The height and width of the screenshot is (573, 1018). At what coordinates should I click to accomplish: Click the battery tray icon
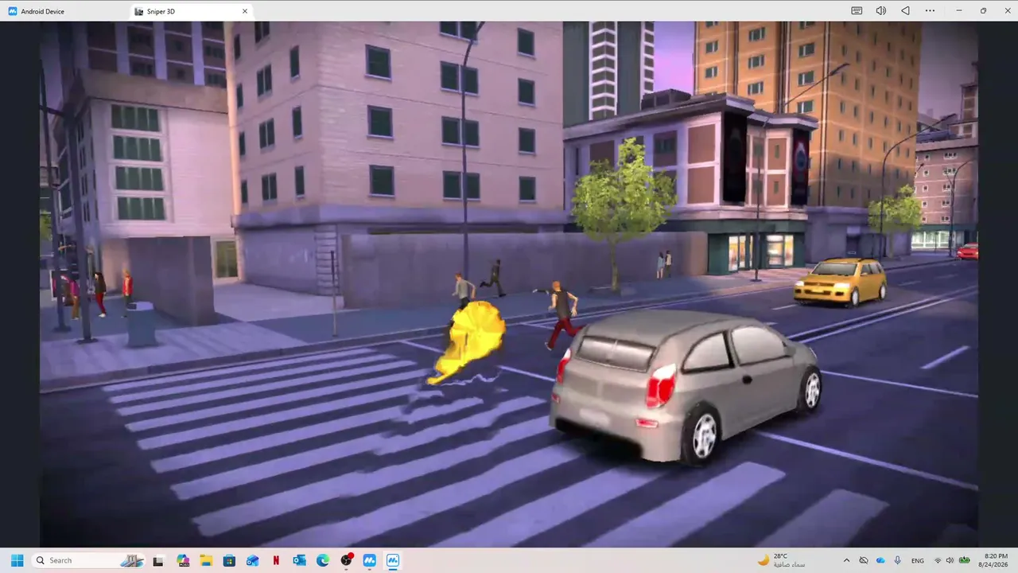coord(965,560)
